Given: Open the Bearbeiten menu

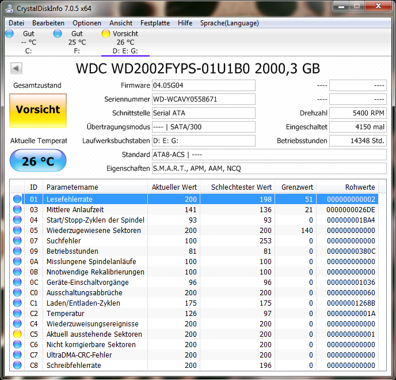Looking at the screenshot, I should (48, 23).
